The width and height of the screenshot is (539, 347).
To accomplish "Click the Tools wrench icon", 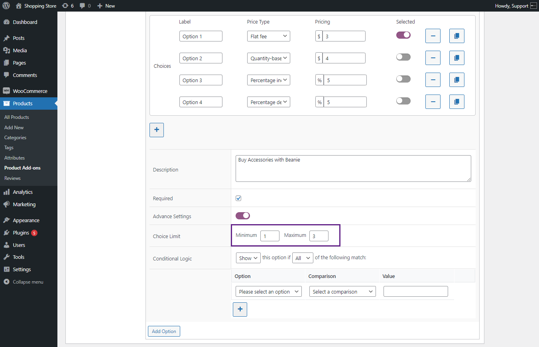I will pos(6,257).
